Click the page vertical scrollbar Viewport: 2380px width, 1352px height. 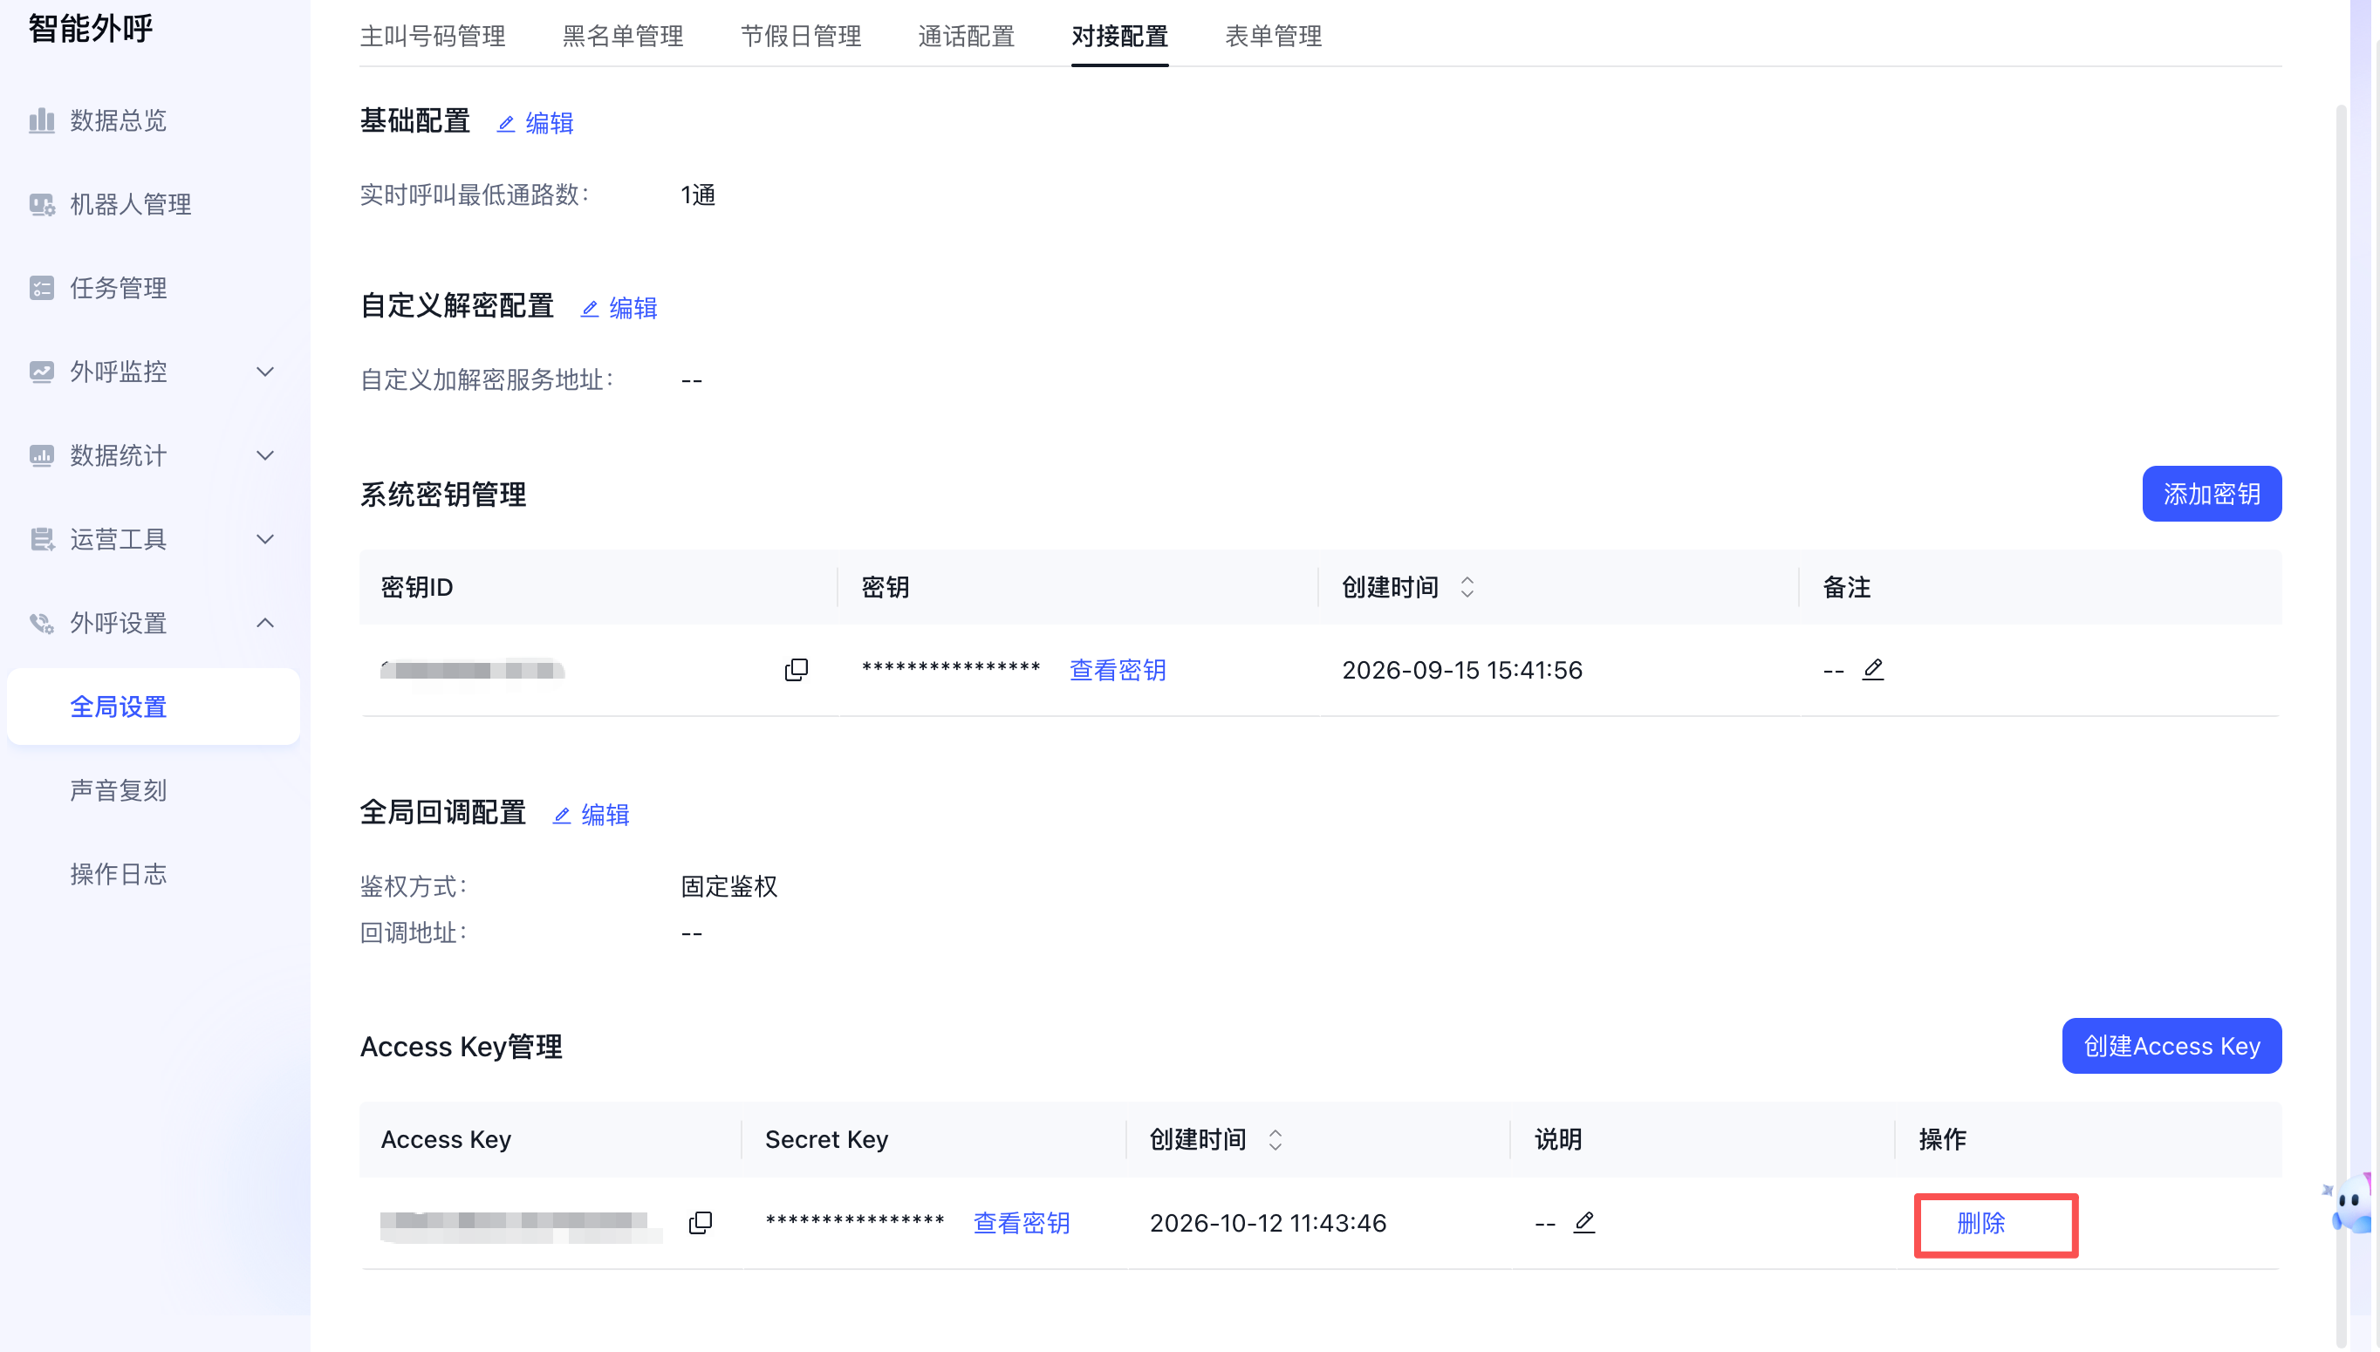[2341, 724]
